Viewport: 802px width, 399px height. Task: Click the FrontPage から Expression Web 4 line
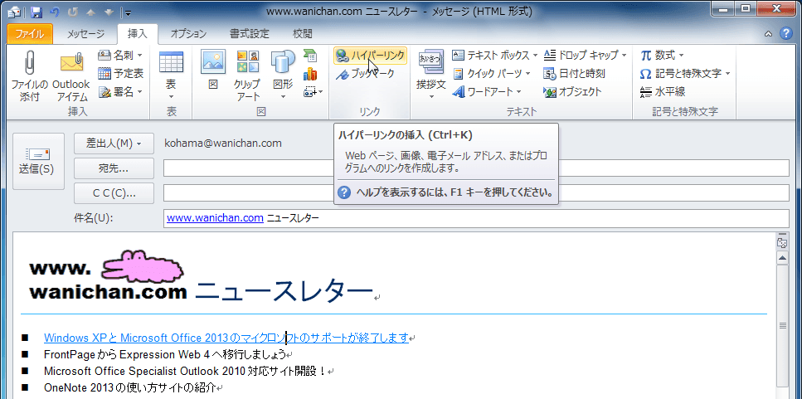165,354
